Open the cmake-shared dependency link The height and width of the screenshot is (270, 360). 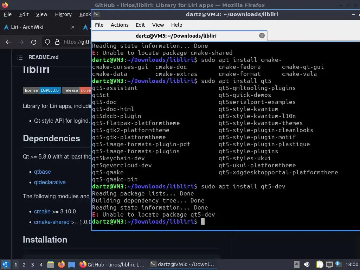(52, 222)
